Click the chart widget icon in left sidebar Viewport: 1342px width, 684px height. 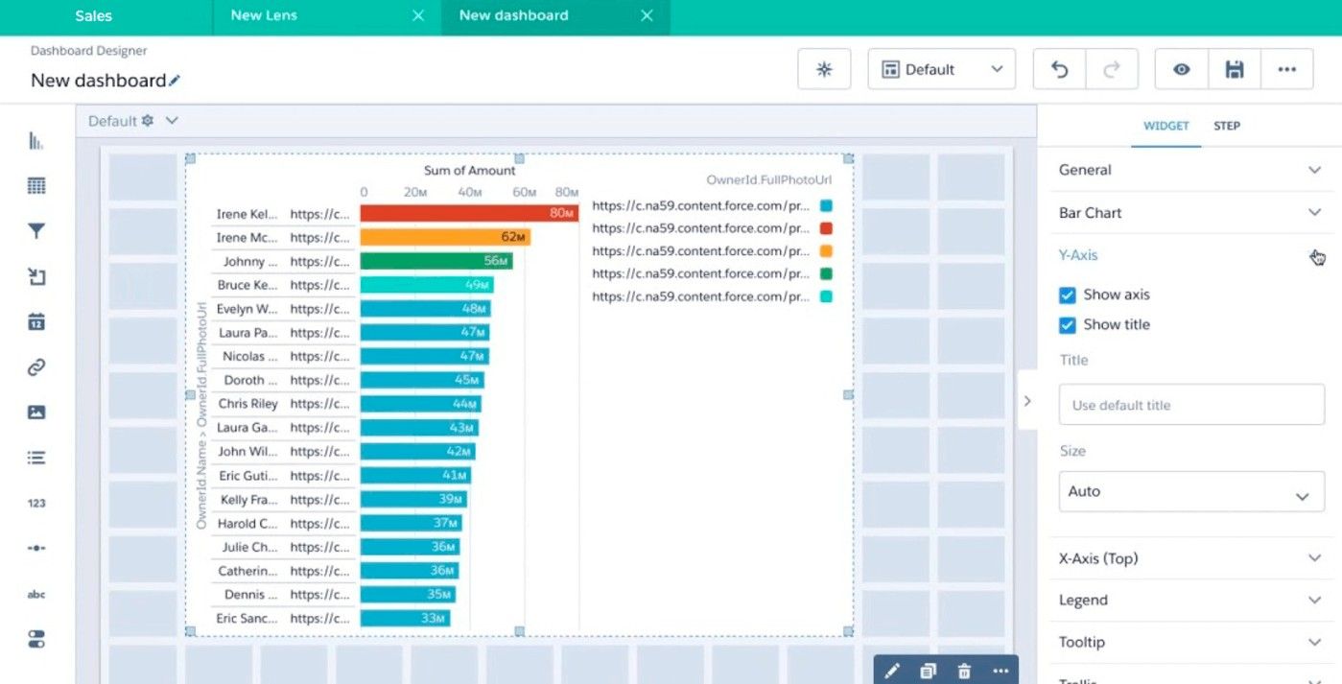pos(36,141)
